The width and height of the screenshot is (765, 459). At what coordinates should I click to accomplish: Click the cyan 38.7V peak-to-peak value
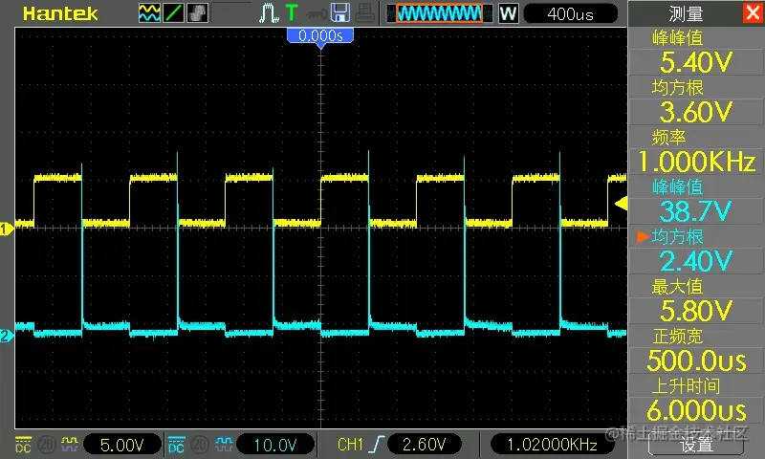coord(696,211)
